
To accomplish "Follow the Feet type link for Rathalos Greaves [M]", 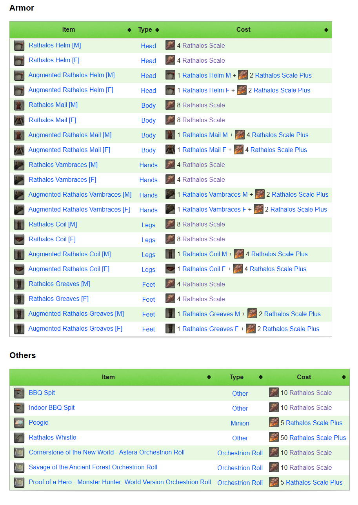I will click(149, 284).
